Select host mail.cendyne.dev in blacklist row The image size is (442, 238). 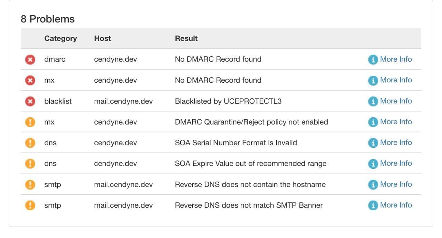coord(123,101)
